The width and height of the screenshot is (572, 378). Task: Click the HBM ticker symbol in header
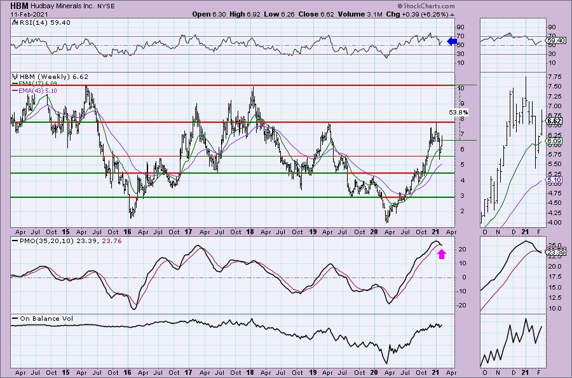pyautogui.click(x=19, y=6)
